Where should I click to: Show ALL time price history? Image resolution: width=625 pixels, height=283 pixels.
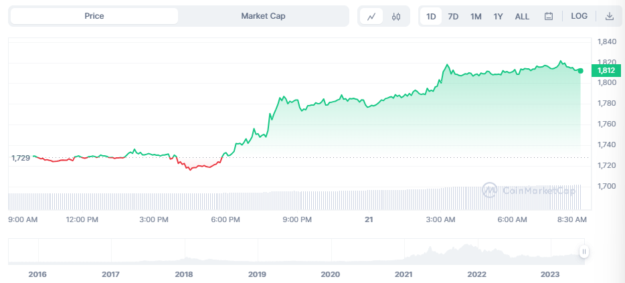[522, 16]
